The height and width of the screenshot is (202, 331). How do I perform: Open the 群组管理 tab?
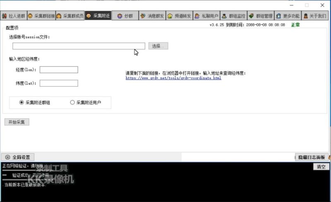[261, 16]
